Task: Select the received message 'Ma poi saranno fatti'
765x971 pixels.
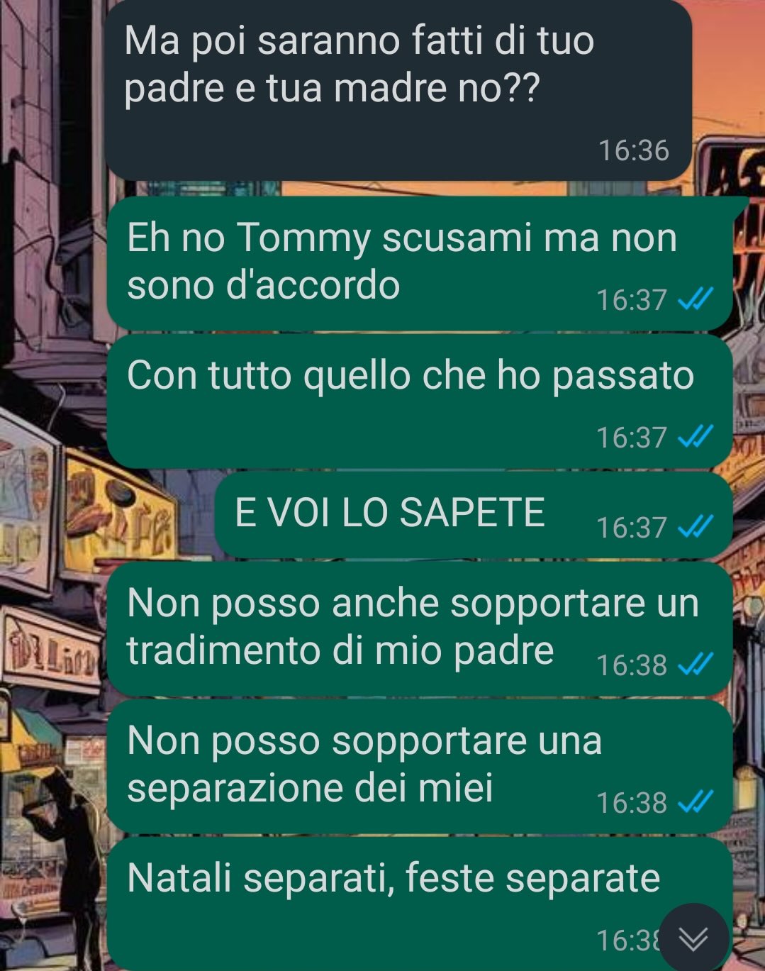Action: [398, 90]
